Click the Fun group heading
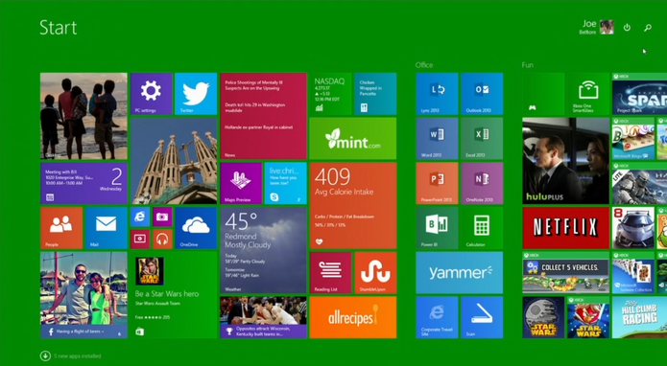667x366 pixels. click(528, 65)
